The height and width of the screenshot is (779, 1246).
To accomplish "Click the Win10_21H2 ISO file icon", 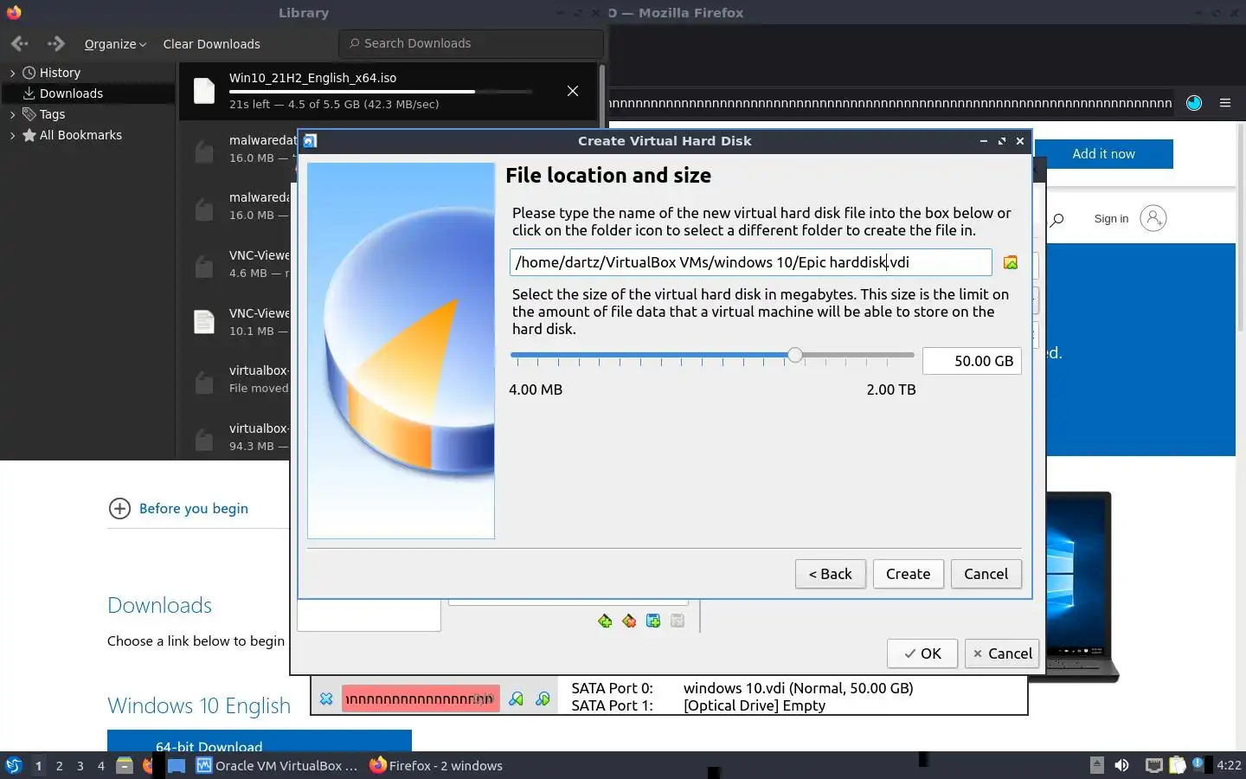I will coord(204,91).
